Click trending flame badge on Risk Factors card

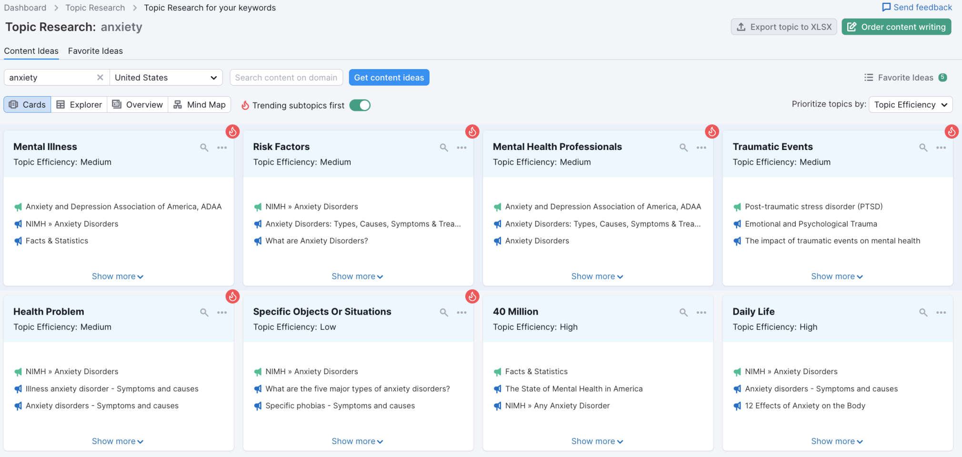click(x=472, y=131)
